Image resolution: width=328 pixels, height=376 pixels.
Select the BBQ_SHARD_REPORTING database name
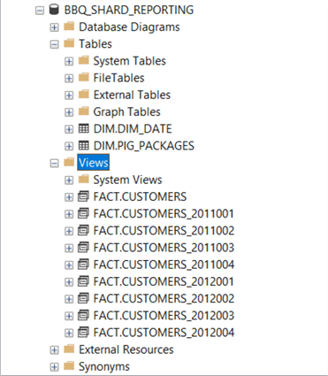pyautogui.click(x=129, y=11)
